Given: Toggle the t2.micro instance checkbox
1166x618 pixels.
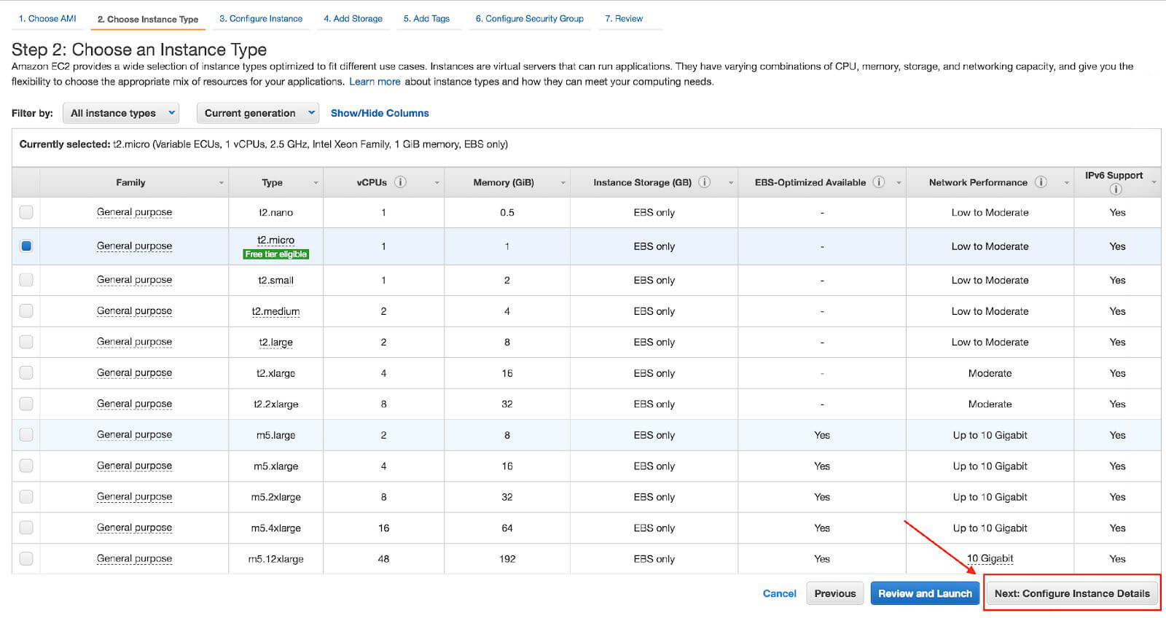Looking at the screenshot, I should click(x=26, y=246).
